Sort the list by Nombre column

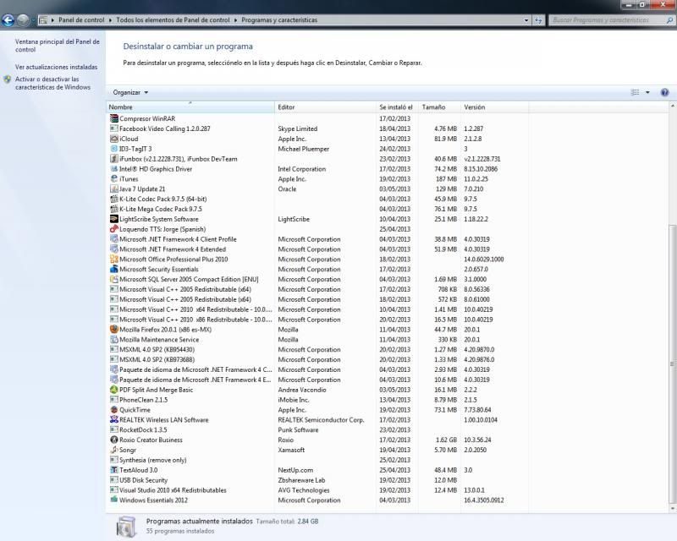(190, 107)
